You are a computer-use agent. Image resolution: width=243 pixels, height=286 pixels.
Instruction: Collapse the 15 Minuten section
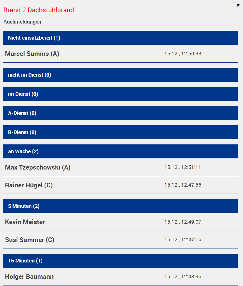coord(120,261)
